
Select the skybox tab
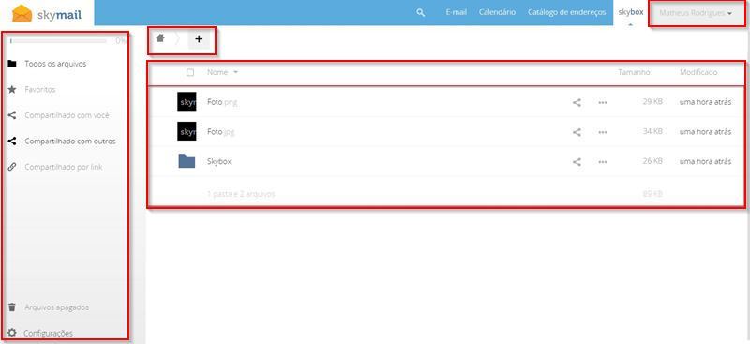(630, 12)
